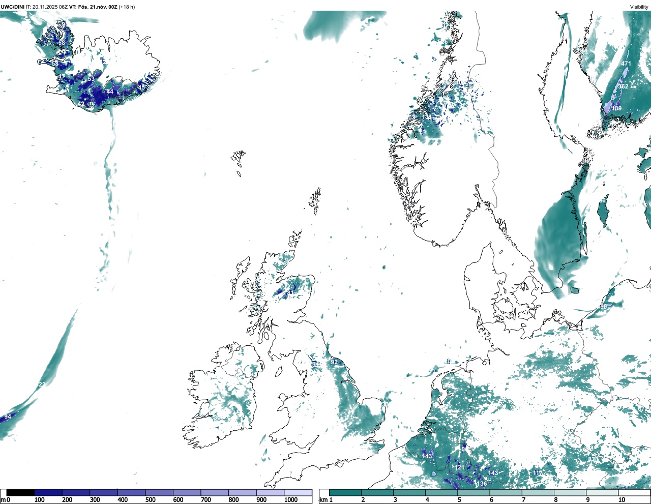Click the '5' tick label on km scale

pyautogui.click(x=459, y=500)
